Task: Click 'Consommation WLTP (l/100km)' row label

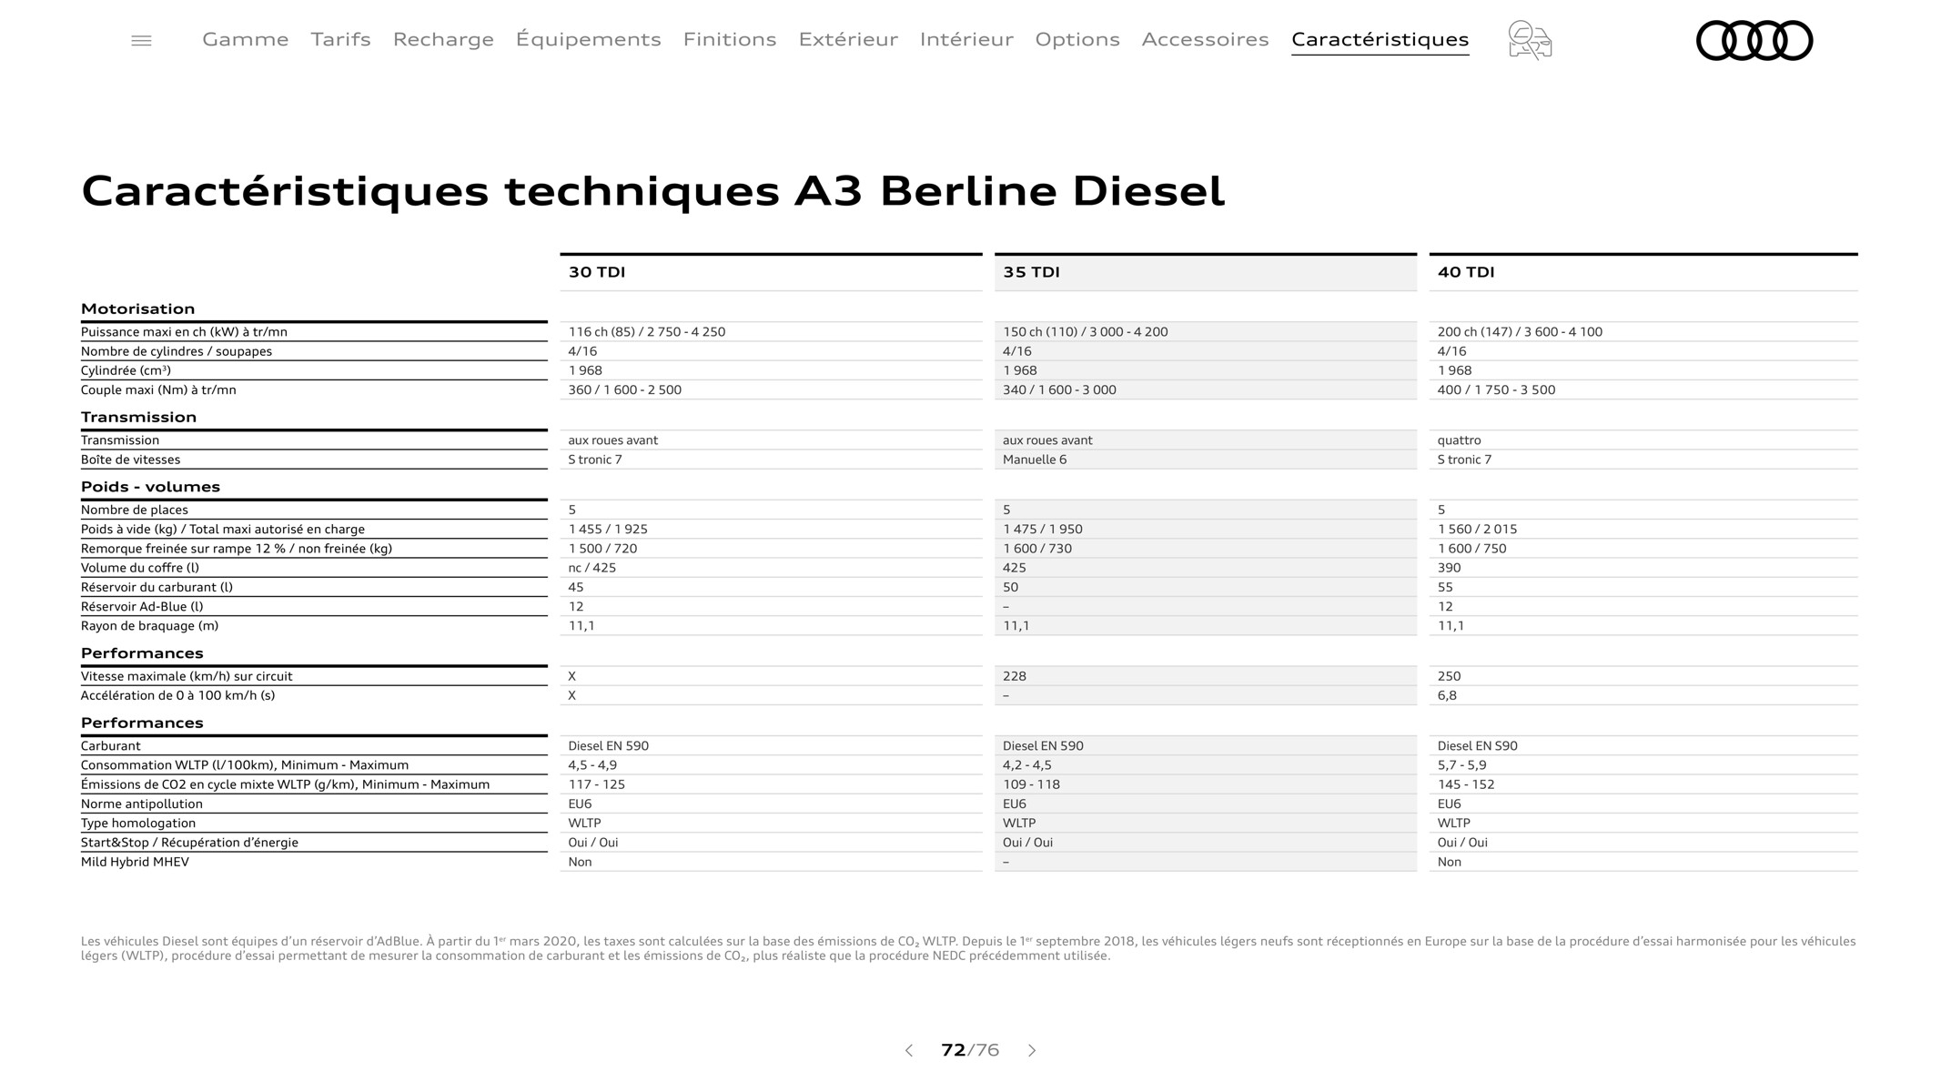Action: (x=245, y=765)
